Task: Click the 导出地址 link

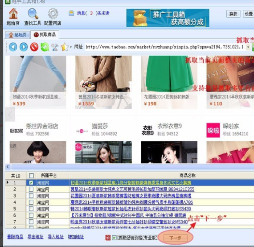Action: pos(36,237)
